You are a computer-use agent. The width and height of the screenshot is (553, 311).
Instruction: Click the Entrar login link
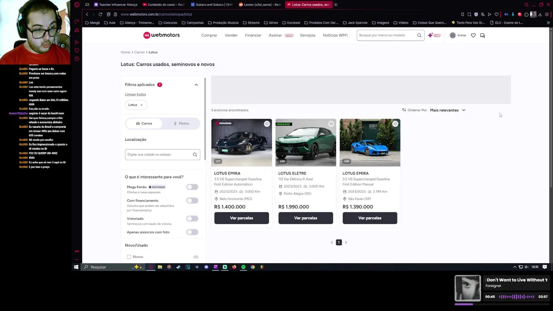click(462, 35)
